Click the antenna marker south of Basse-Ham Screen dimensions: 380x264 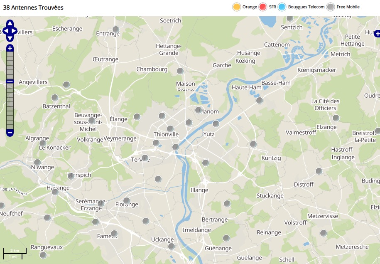tap(260, 101)
